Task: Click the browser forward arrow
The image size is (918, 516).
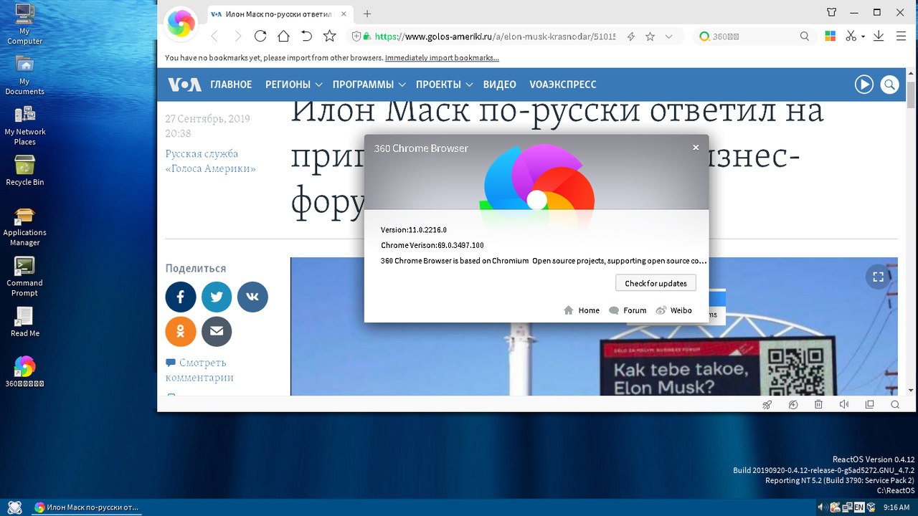Action: 238,37
